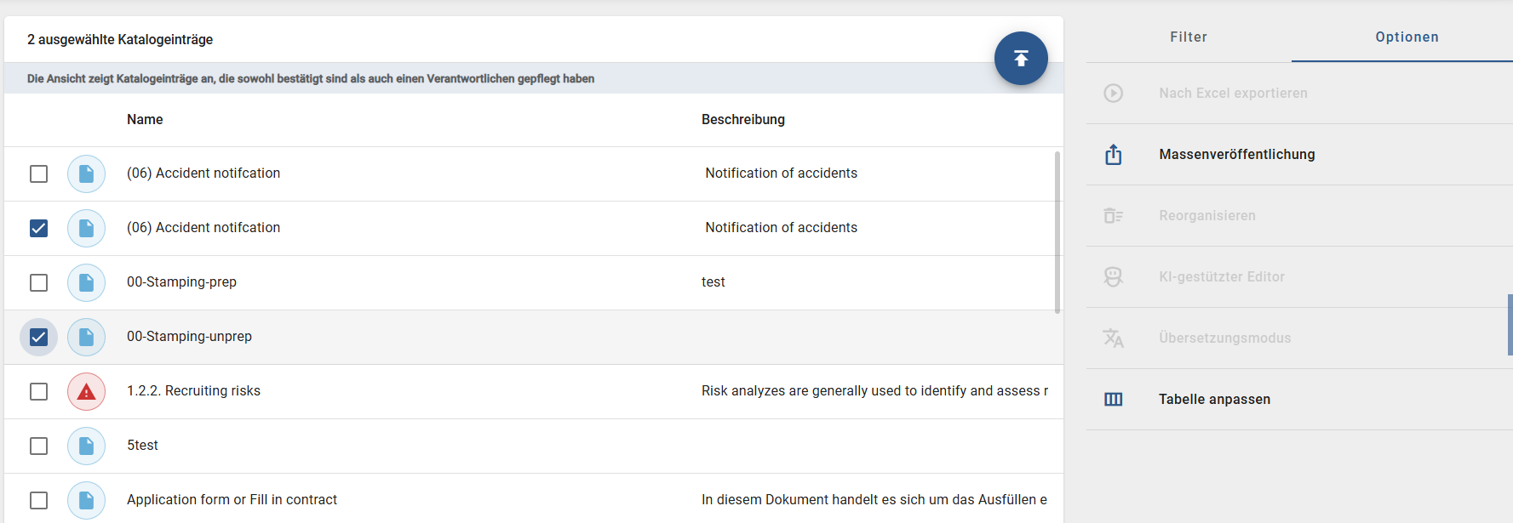Click the document icon beside 00-Stamping-prep
The width and height of the screenshot is (1513, 523).
pos(86,283)
